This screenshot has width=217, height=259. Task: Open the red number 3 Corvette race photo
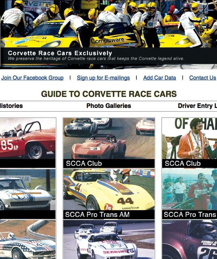click(109, 139)
